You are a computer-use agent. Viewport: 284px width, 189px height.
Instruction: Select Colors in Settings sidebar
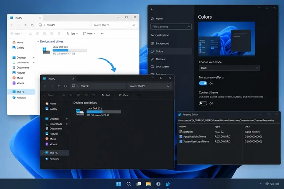point(170,51)
